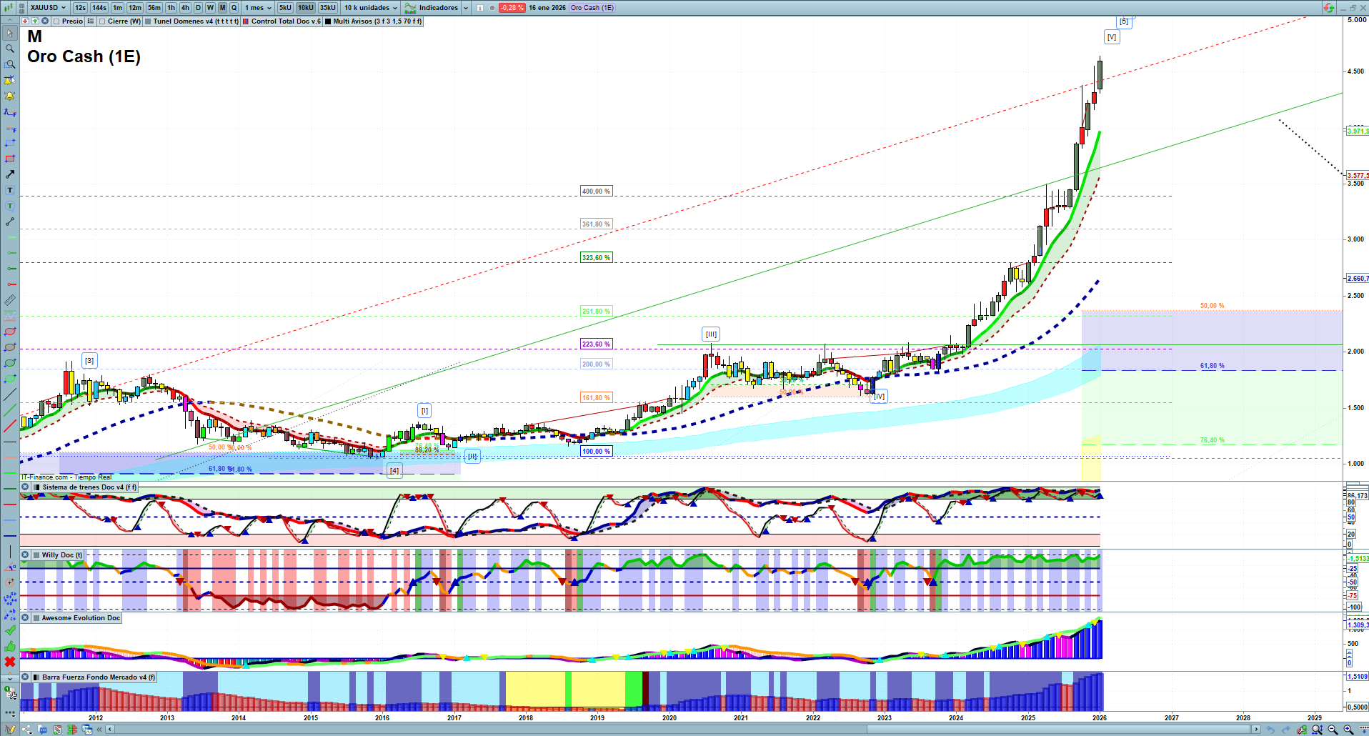Open the Indicadores button
This screenshot has width=1369, height=736.
pos(432,8)
